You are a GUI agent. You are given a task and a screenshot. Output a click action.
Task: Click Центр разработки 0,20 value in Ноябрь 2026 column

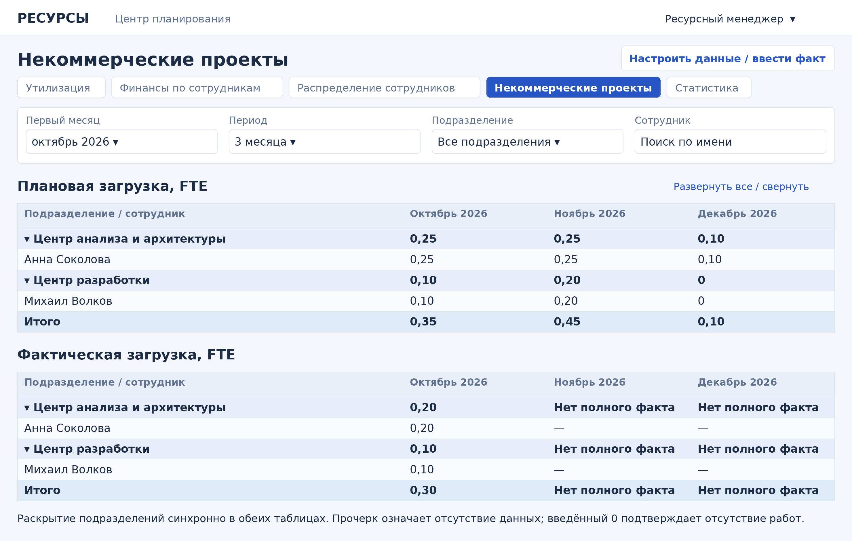(x=567, y=280)
